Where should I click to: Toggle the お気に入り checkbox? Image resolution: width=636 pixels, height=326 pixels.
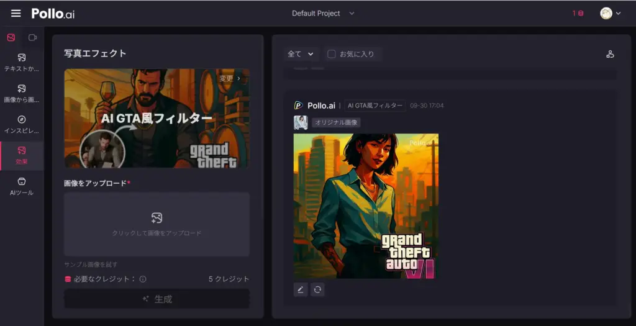point(332,54)
